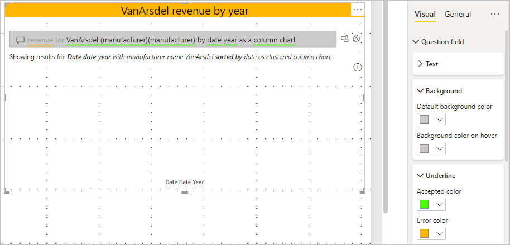Viewport: 510px width, 245px height.
Task: Click the gray hover background color swatch
Action: 424,148
